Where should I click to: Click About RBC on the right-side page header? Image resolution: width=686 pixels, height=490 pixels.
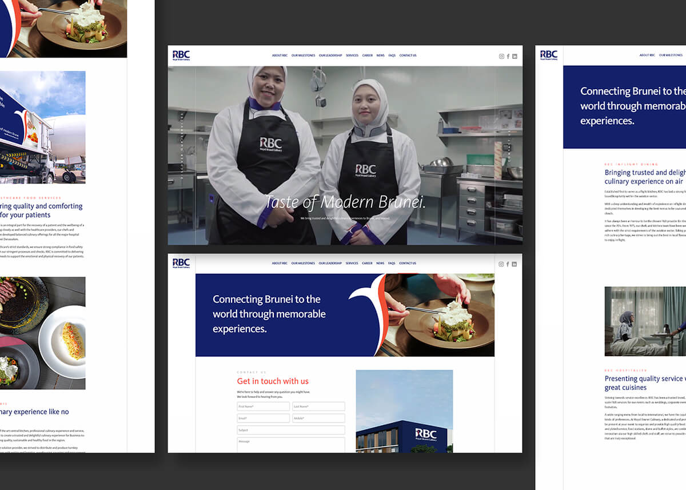click(x=647, y=55)
